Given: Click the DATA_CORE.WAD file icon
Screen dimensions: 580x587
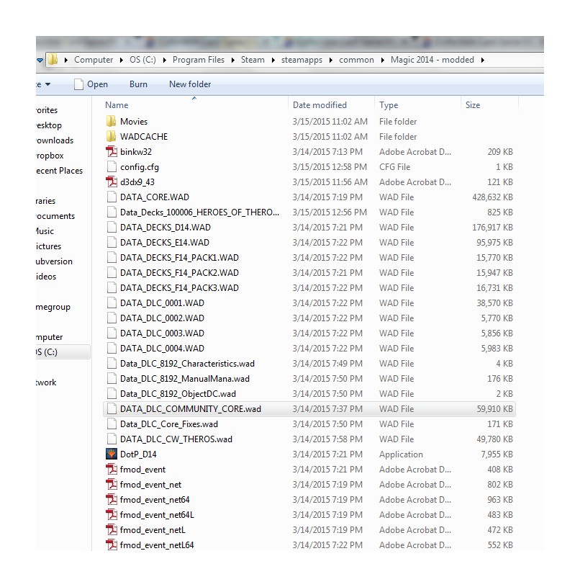Looking at the screenshot, I should click(x=111, y=197).
